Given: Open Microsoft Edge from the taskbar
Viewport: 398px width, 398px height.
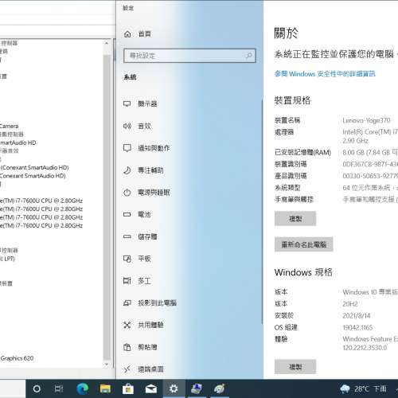Looking at the screenshot, I should click(x=83, y=389).
